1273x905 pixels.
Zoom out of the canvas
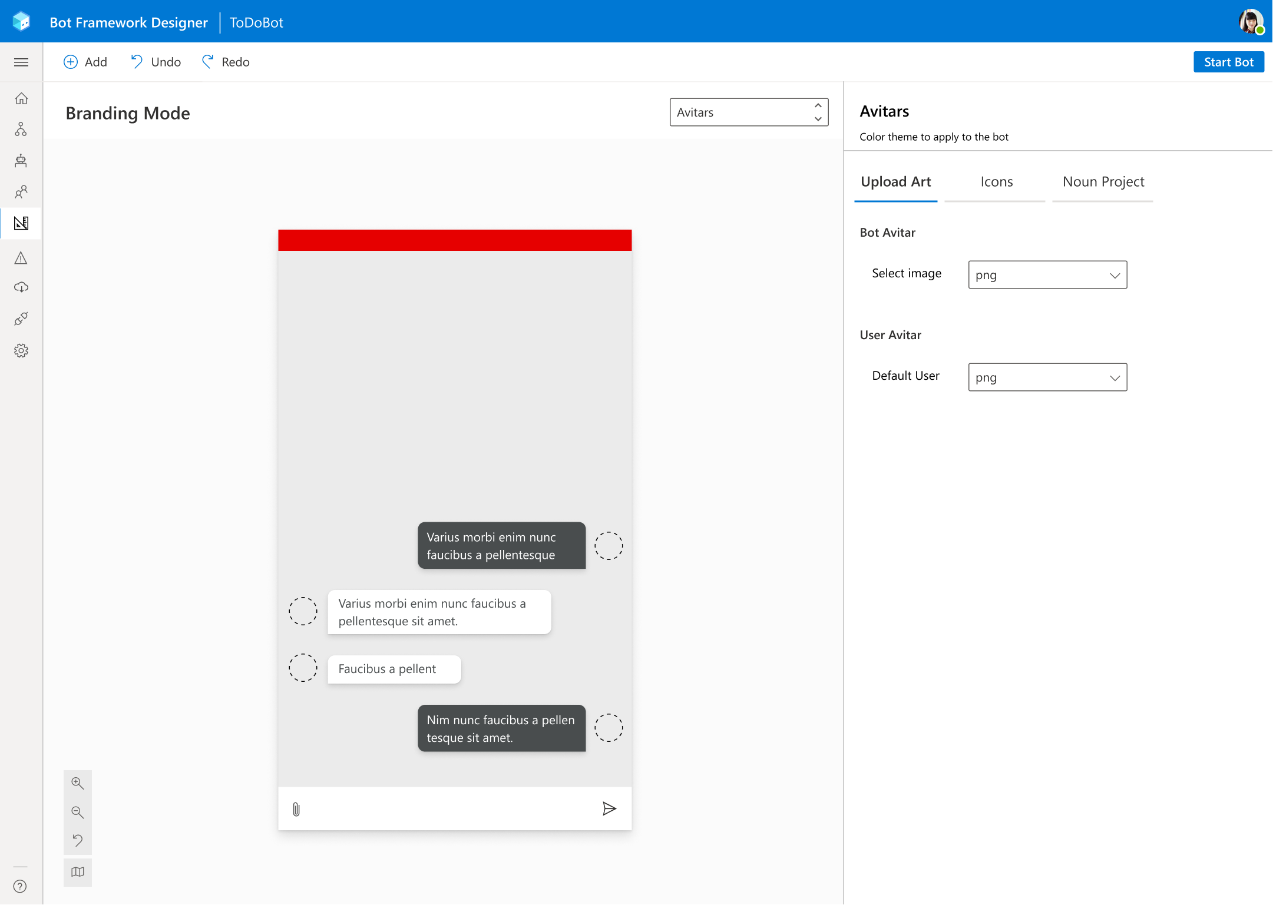[x=78, y=813]
